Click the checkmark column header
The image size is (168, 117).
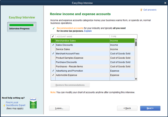click(x=53, y=37)
